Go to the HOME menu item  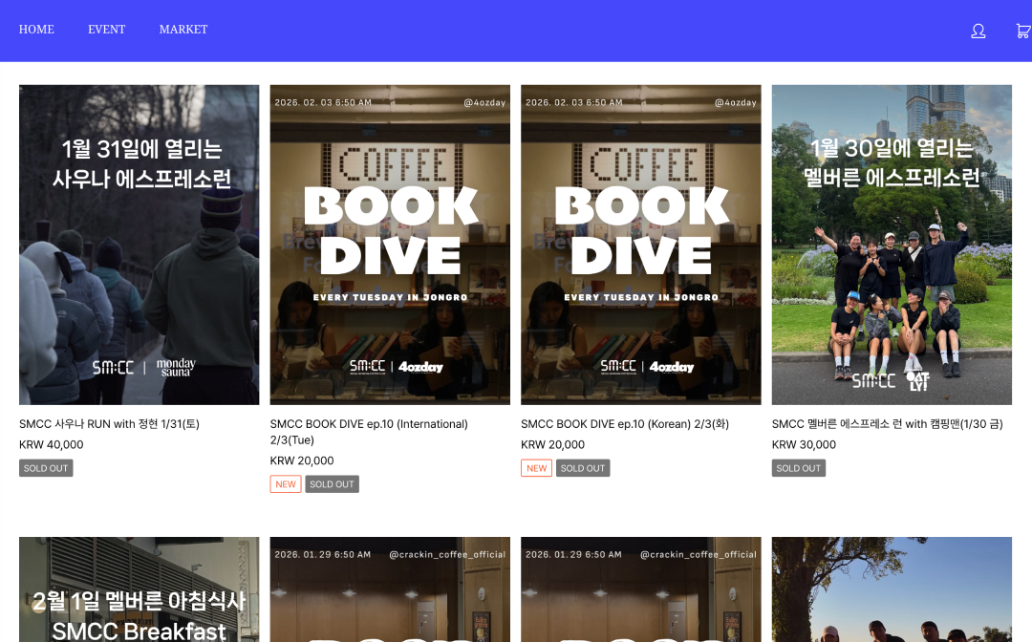(x=36, y=30)
